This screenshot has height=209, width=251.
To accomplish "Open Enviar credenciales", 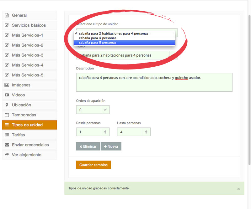I will 29,145.
